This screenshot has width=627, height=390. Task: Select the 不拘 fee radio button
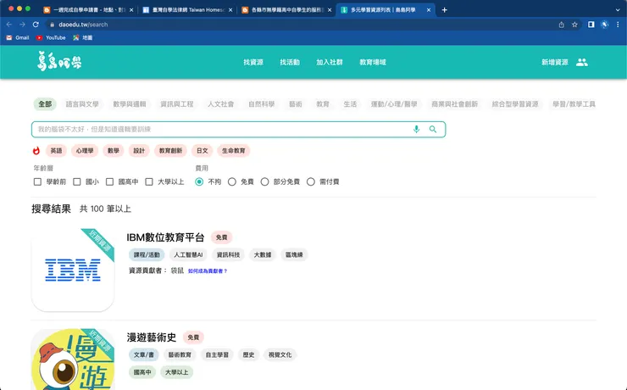click(199, 182)
